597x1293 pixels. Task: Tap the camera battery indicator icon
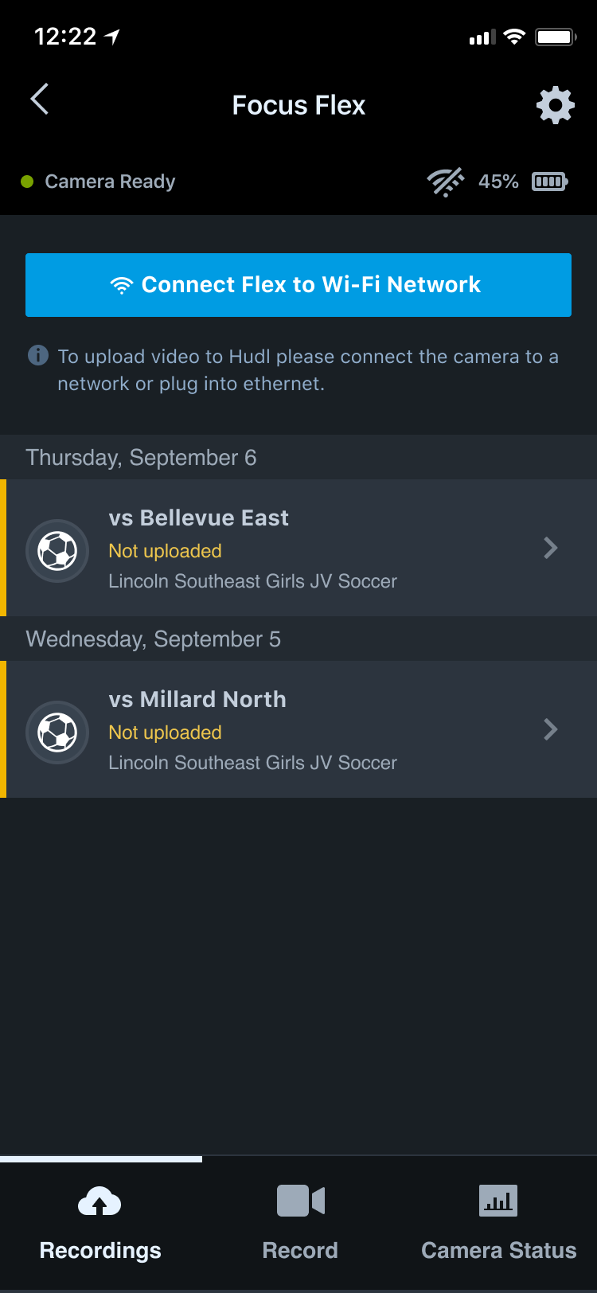[x=548, y=182]
